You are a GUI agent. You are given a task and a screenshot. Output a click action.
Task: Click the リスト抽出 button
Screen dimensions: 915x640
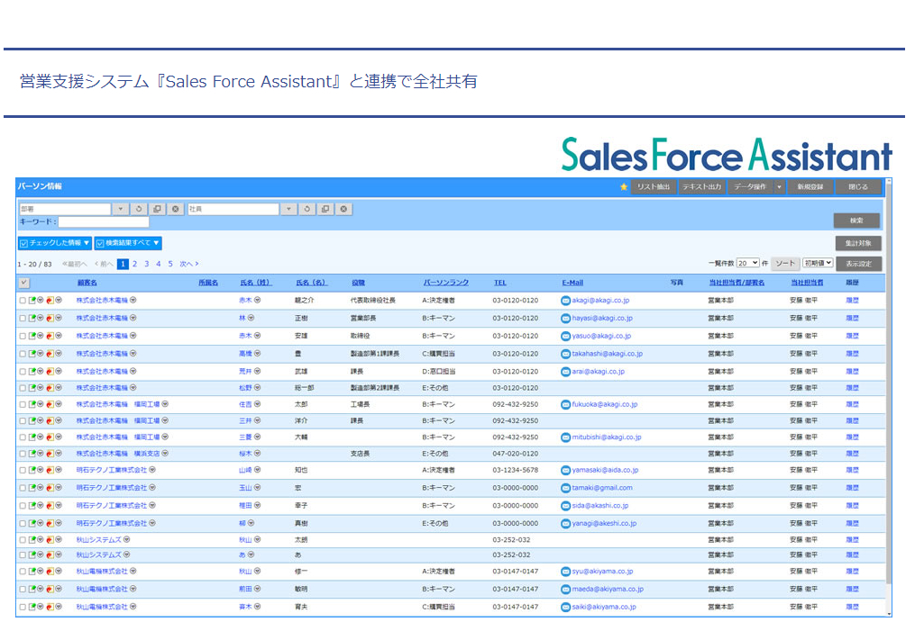pos(653,187)
